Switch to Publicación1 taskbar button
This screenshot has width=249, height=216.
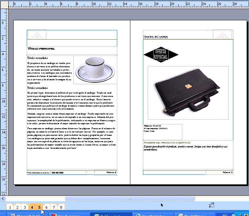[x=111, y=215]
